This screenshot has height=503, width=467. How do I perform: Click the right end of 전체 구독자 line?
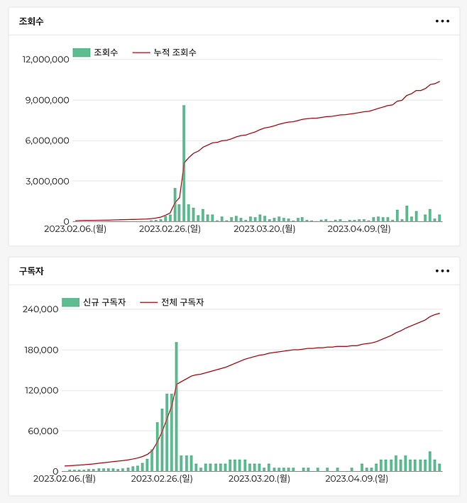[439, 314]
